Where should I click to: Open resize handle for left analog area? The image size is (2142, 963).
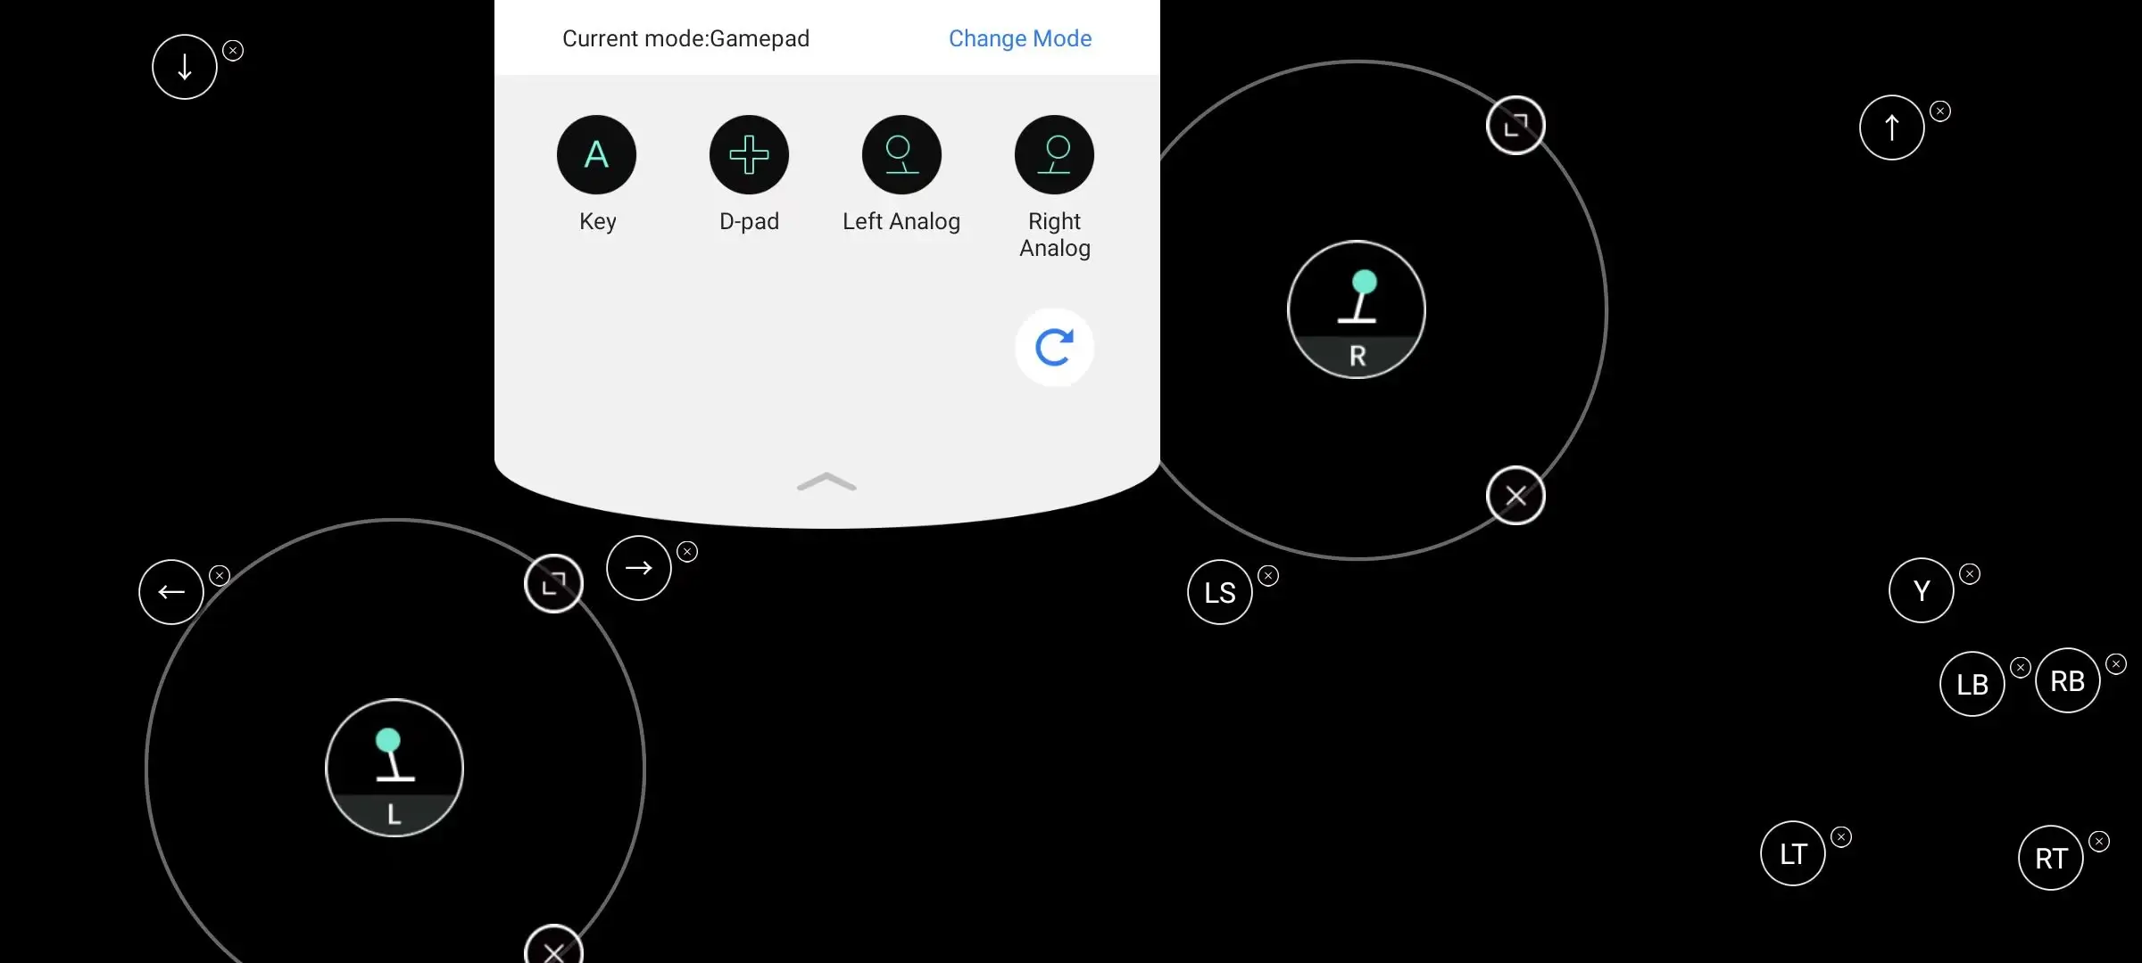click(553, 582)
